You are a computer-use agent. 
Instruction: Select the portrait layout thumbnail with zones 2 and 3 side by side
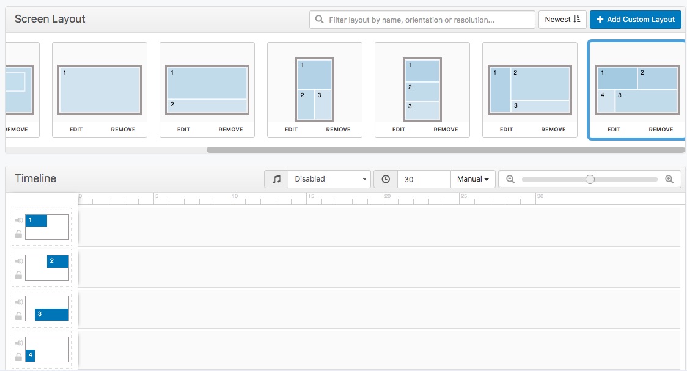point(315,90)
